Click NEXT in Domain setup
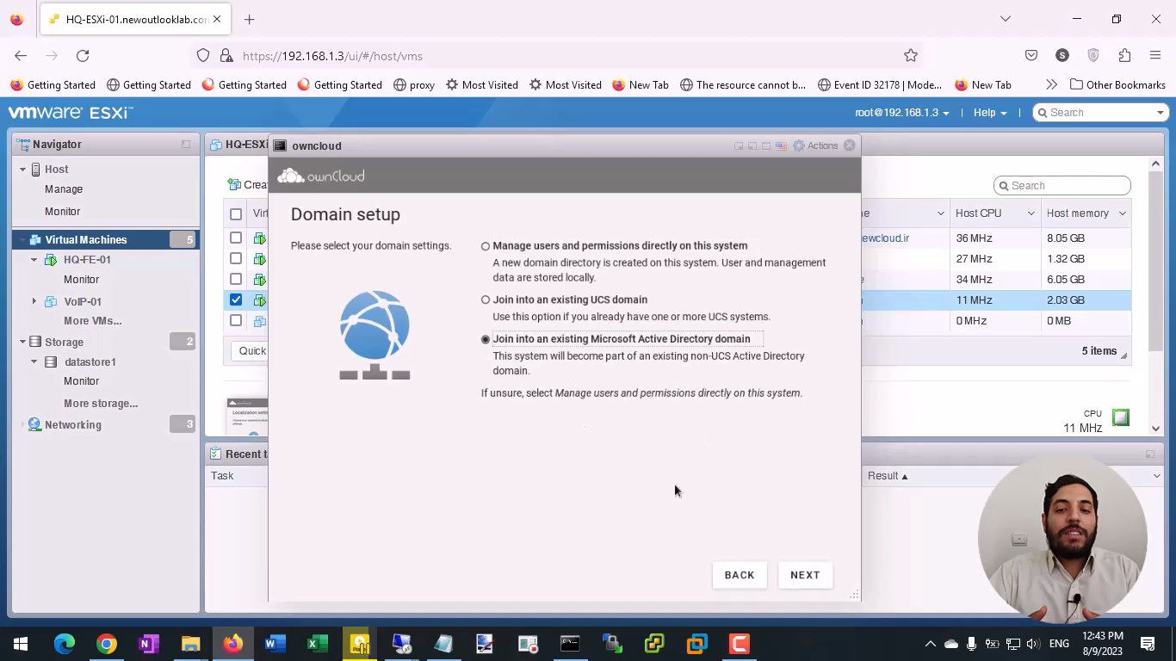Viewport: 1176px width, 661px height. tap(805, 575)
